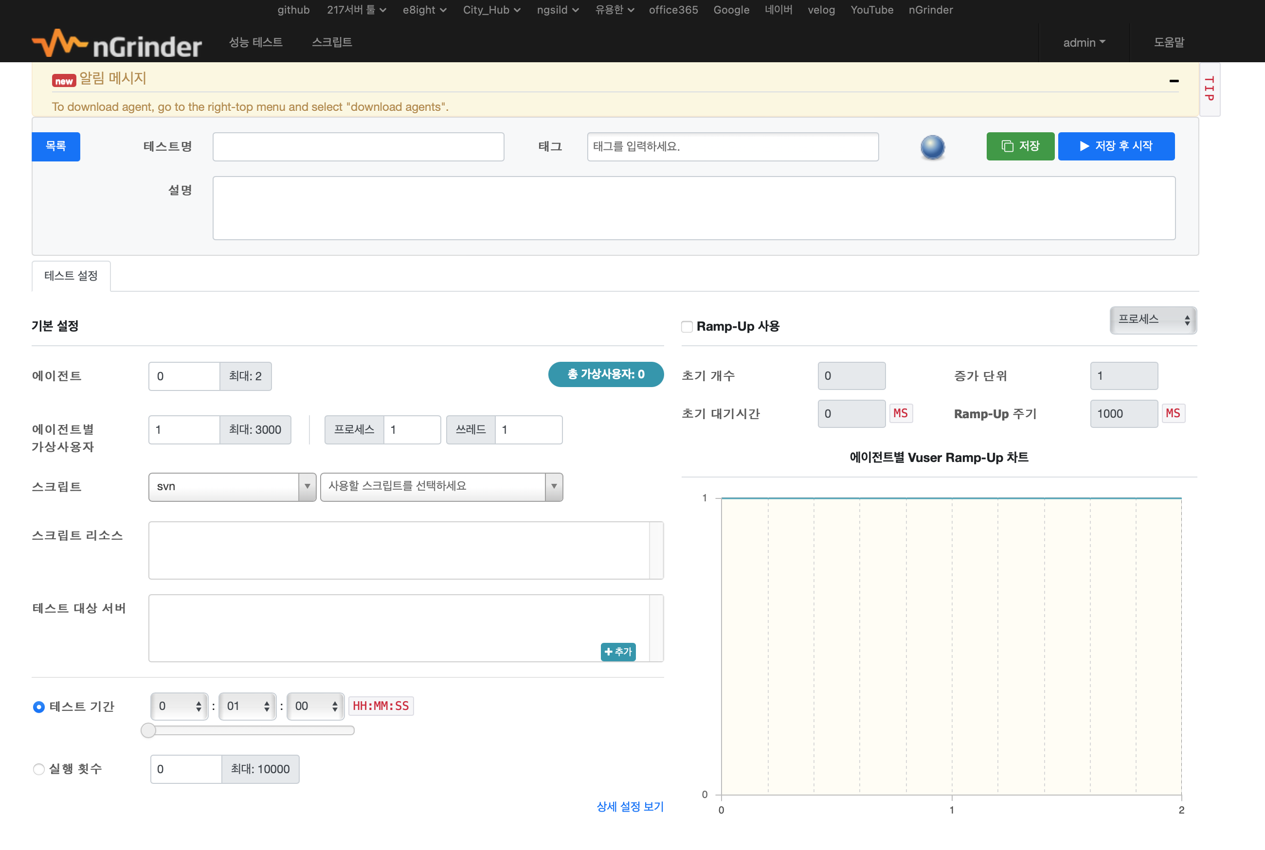Open the 사용할 스크립트를 선택하세요 dropdown

[x=441, y=487]
